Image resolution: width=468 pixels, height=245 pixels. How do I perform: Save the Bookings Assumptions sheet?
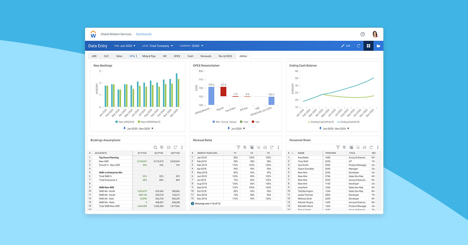pos(168,147)
